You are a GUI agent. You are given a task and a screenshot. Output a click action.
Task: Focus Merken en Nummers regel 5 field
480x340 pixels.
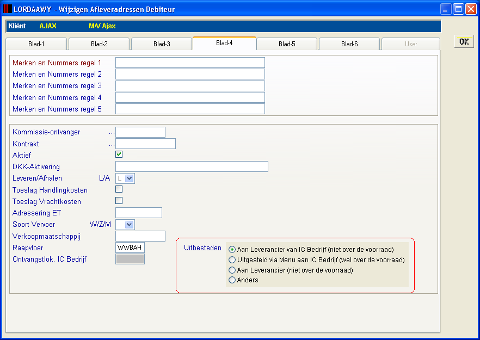pos(190,109)
